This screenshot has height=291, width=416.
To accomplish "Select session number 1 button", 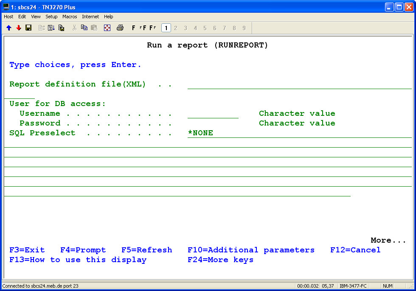I will [x=166, y=28].
